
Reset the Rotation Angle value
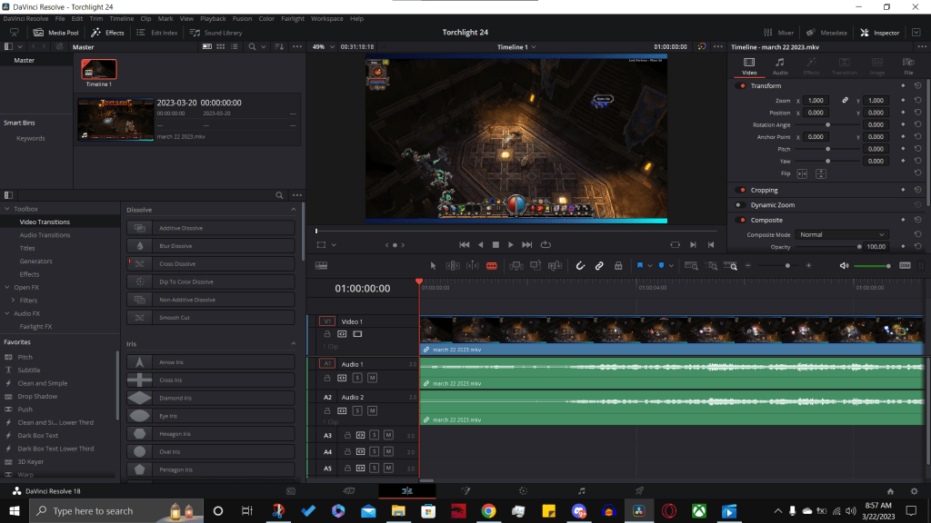coord(916,125)
